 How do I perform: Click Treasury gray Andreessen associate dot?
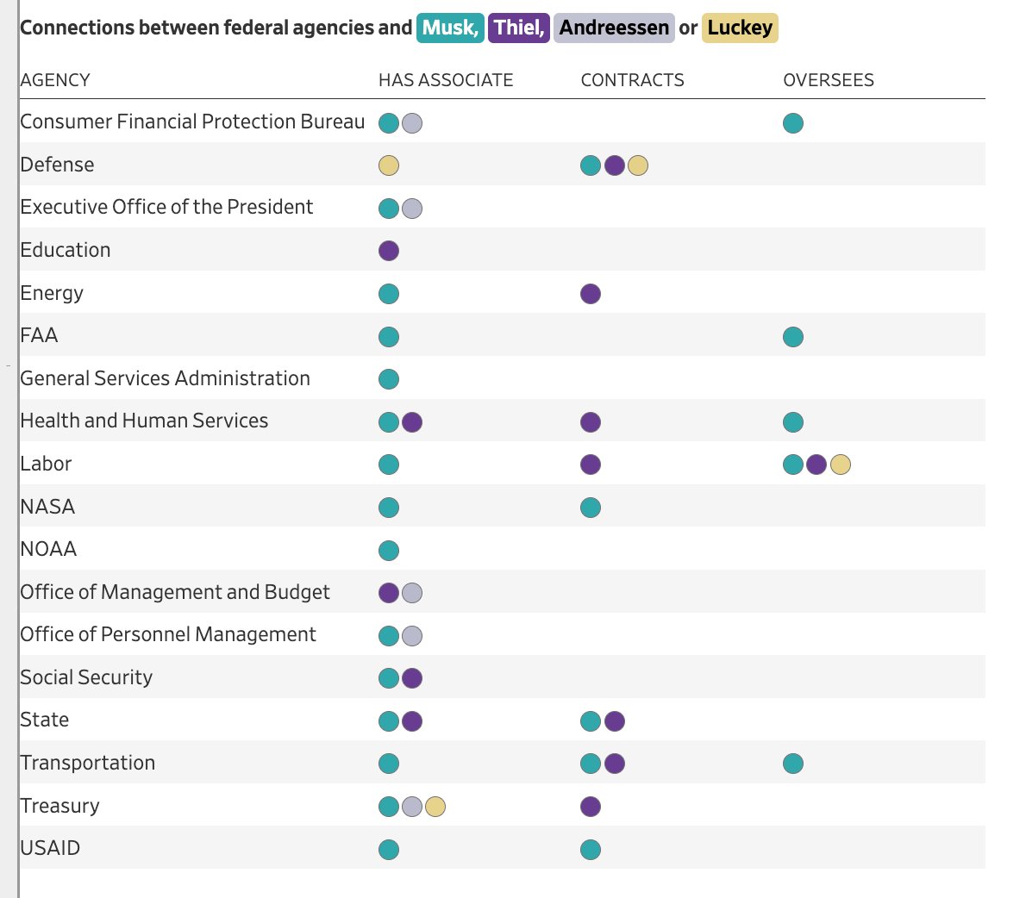pos(412,807)
